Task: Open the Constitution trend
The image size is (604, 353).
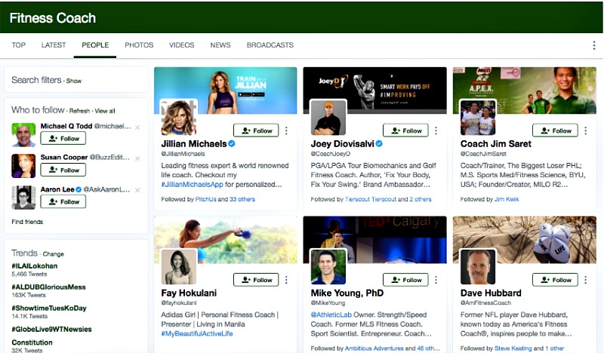Action: click(x=32, y=342)
